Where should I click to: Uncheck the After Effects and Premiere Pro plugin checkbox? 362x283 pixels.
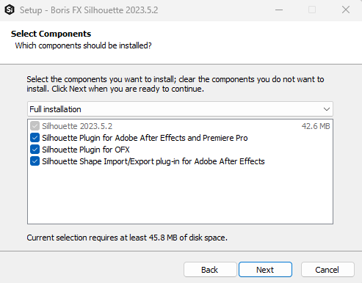(x=35, y=138)
